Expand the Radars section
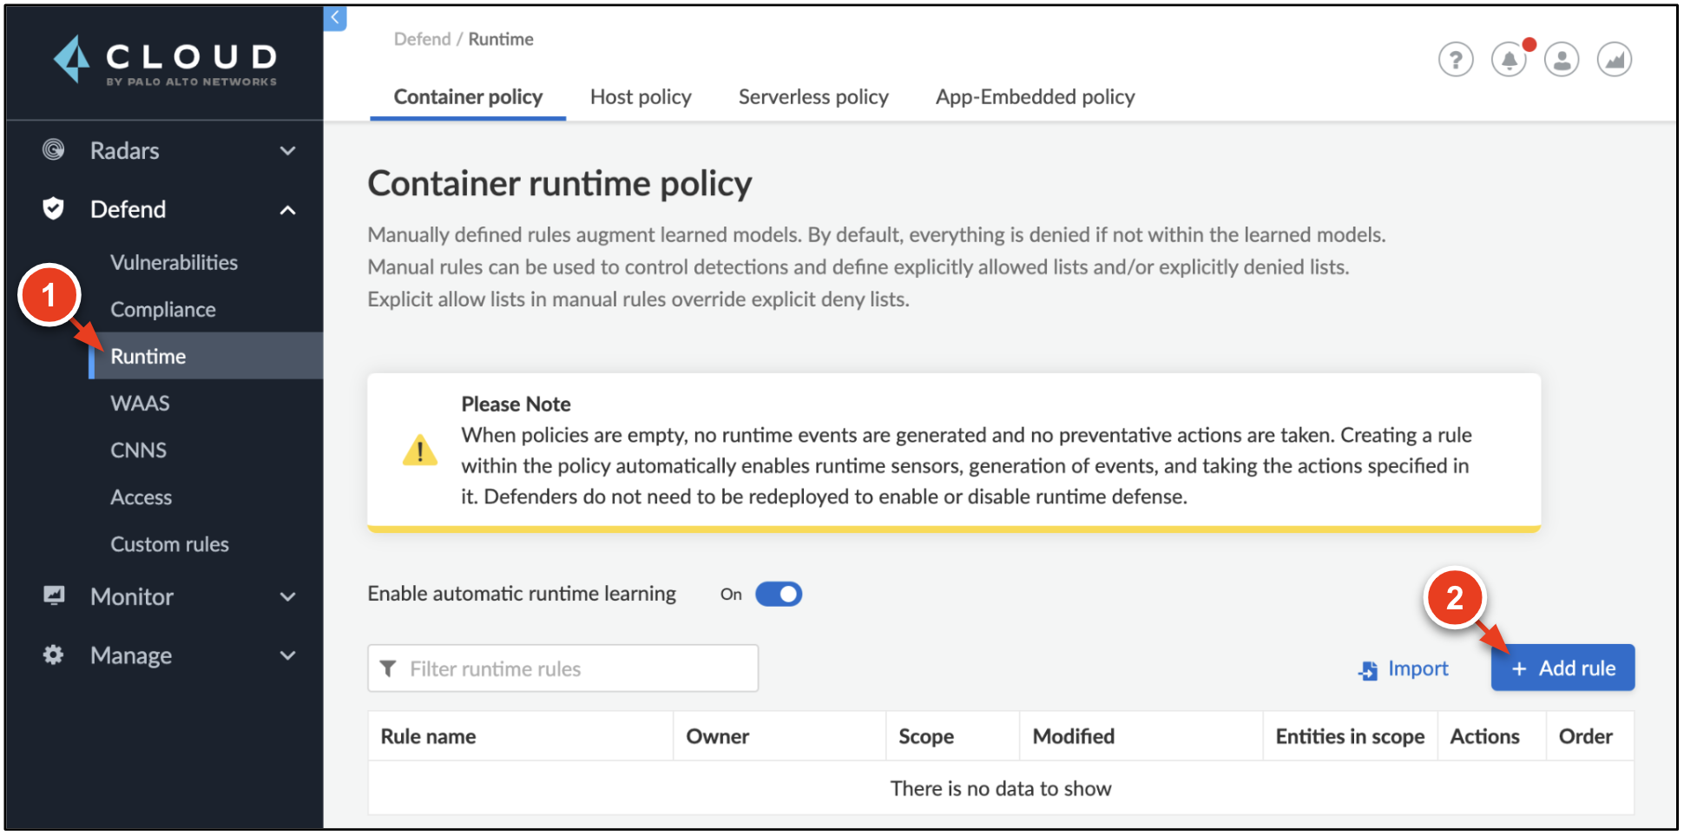This screenshot has width=1684, height=835. coord(287,150)
